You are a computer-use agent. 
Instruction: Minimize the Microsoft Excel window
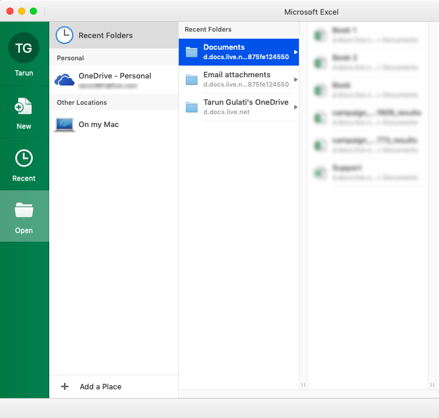22,11
